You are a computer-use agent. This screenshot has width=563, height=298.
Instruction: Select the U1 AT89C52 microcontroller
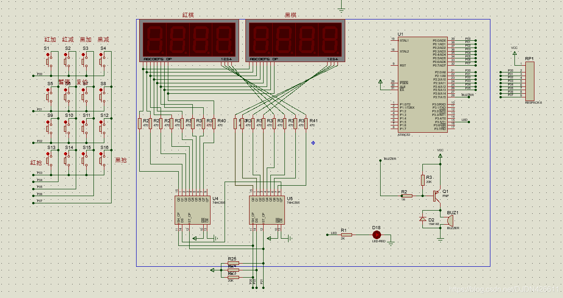(423, 85)
